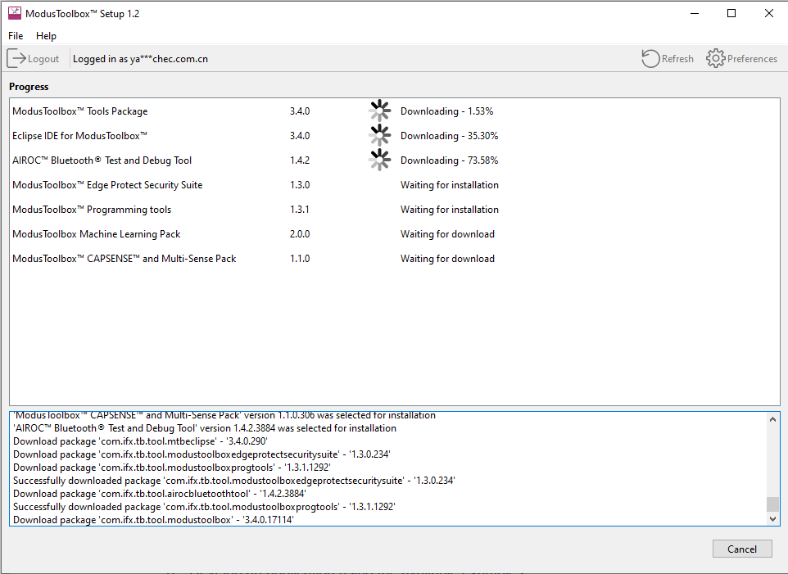Click the 'Downloading - 73.58%' status
This screenshot has width=788, height=574.
pyautogui.click(x=449, y=160)
